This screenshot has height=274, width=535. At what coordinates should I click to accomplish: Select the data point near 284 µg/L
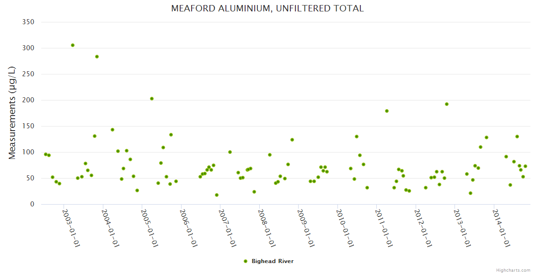97,57
